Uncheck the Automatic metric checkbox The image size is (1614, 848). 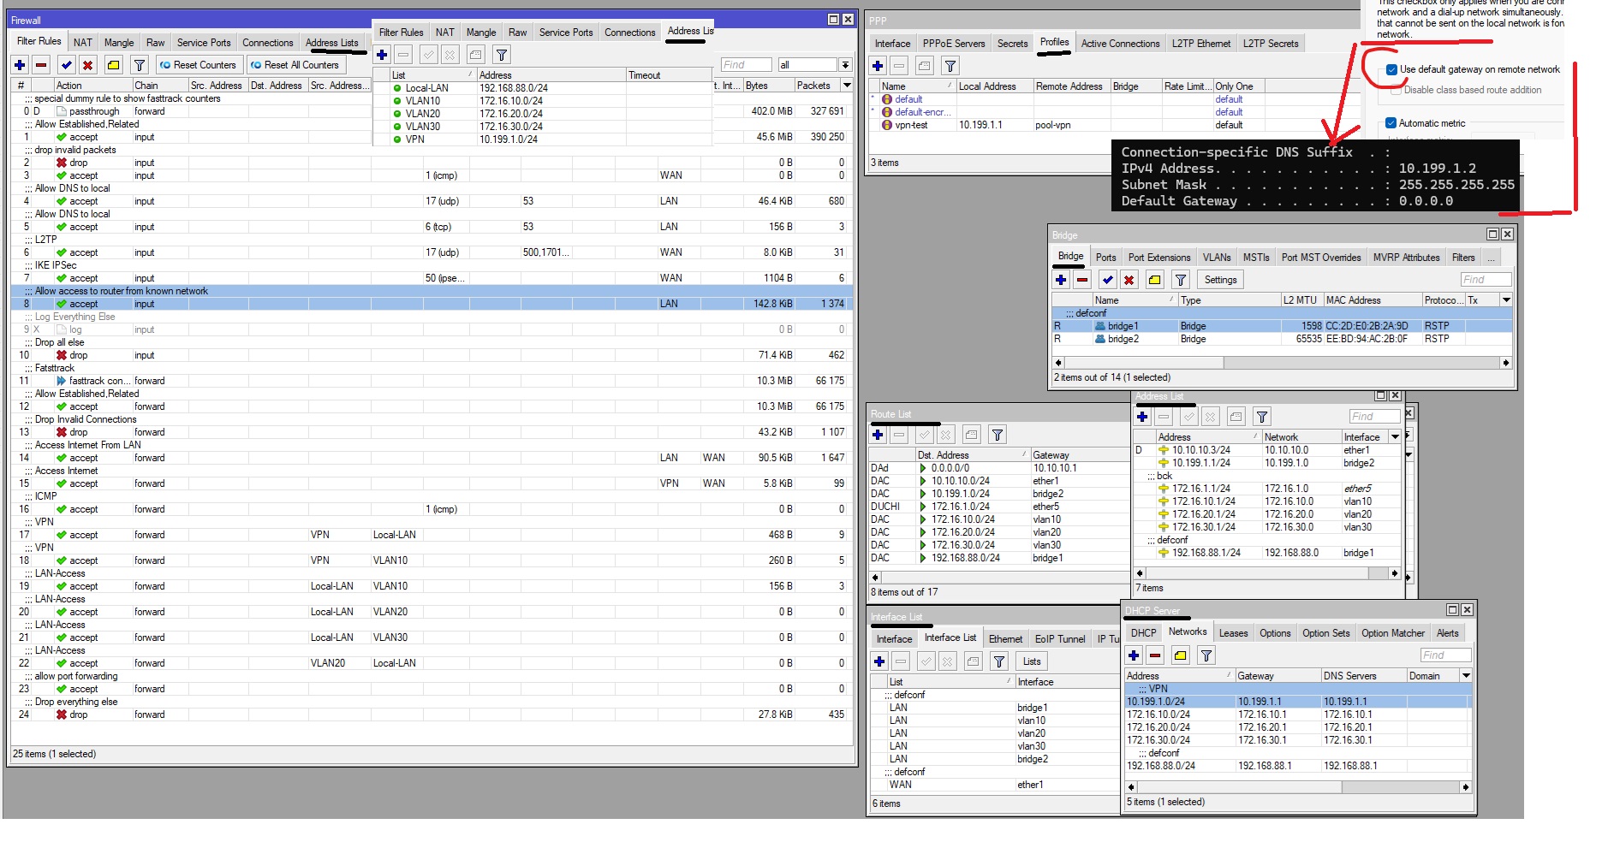(1391, 123)
